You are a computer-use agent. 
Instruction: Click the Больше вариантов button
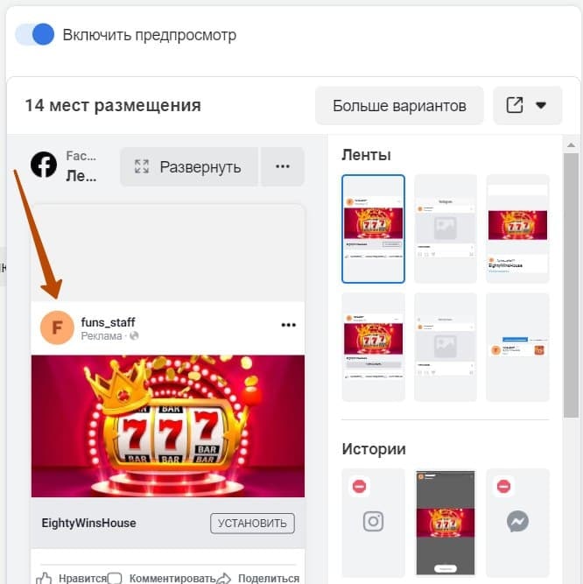click(x=399, y=106)
